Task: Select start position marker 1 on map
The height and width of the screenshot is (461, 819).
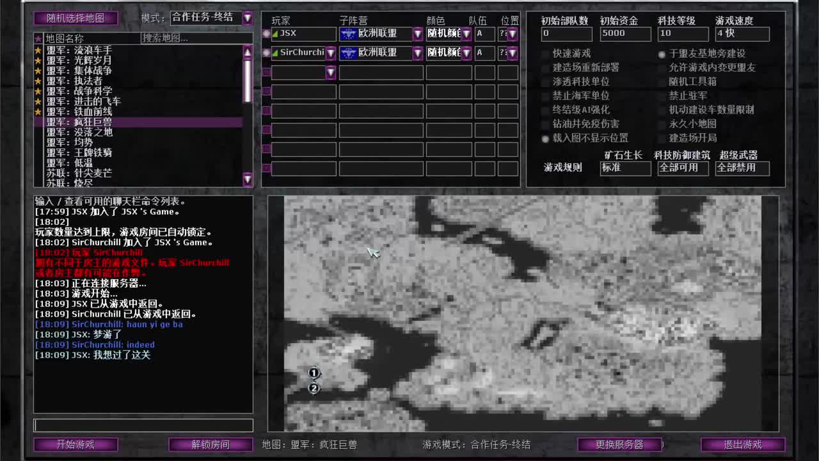Action: (314, 373)
